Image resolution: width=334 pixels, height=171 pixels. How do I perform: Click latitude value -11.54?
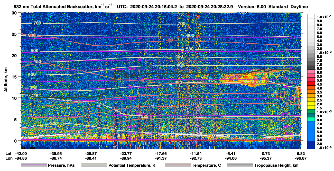click(x=196, y=154)
